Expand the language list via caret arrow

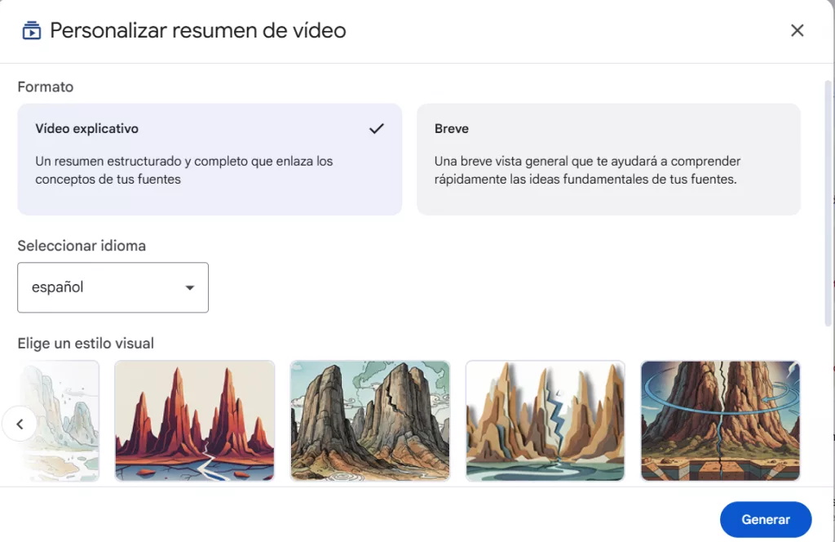[x=190, y=288]
